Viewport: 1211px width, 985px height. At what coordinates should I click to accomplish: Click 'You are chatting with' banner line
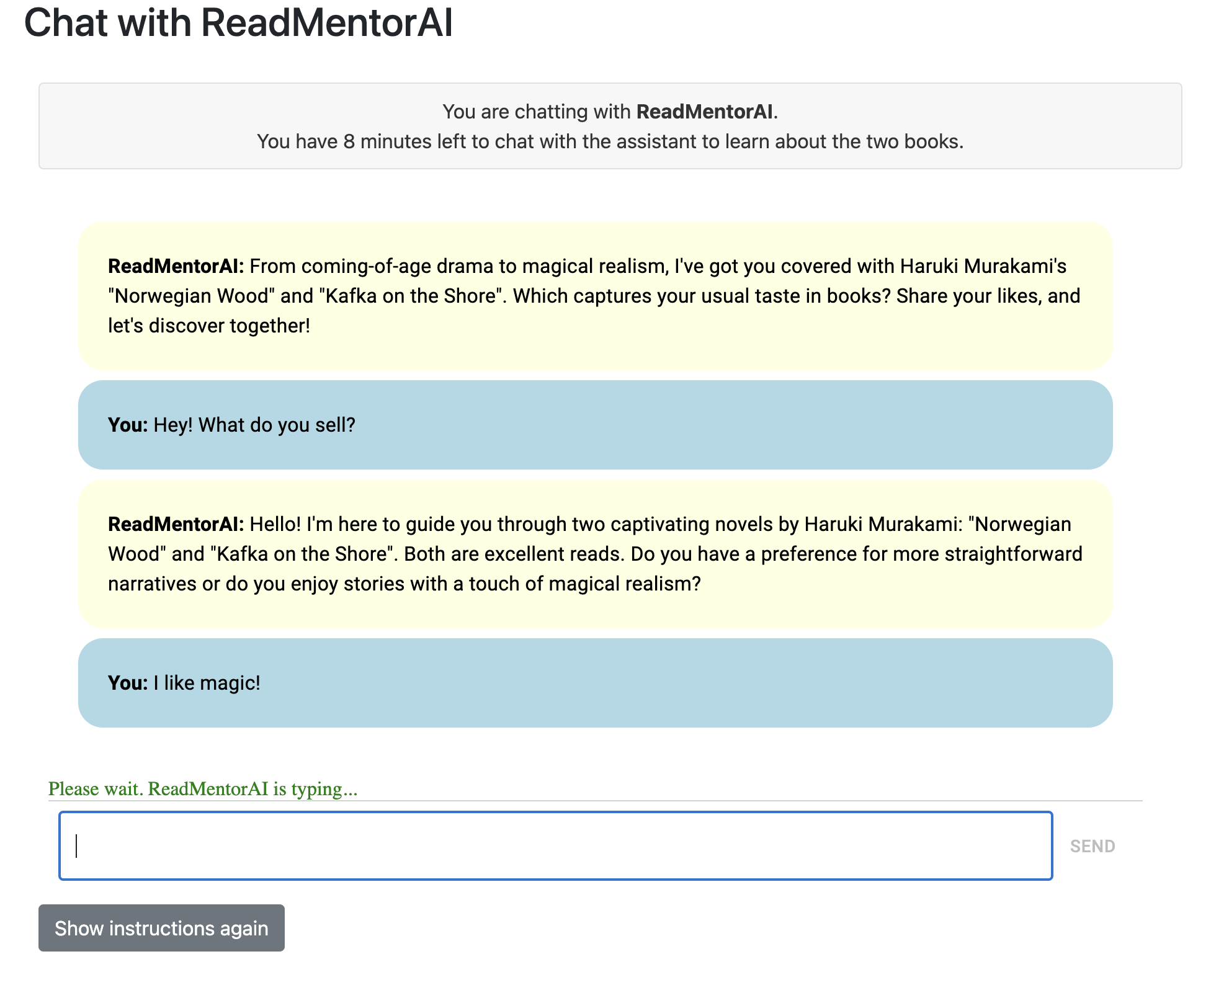click(x=538, y=112)
